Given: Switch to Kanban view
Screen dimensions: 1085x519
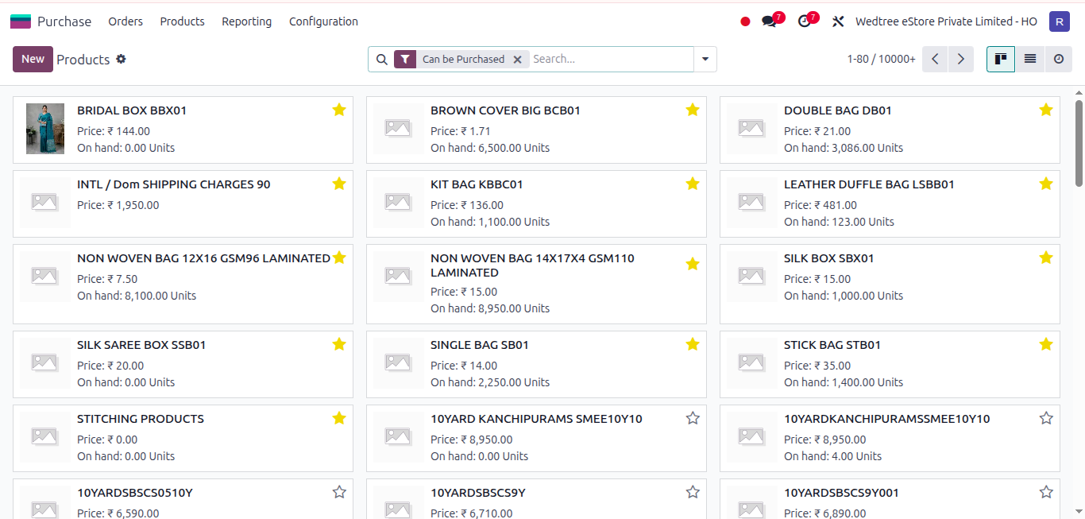Looking at the screenshot, I should pos(1001,59).
